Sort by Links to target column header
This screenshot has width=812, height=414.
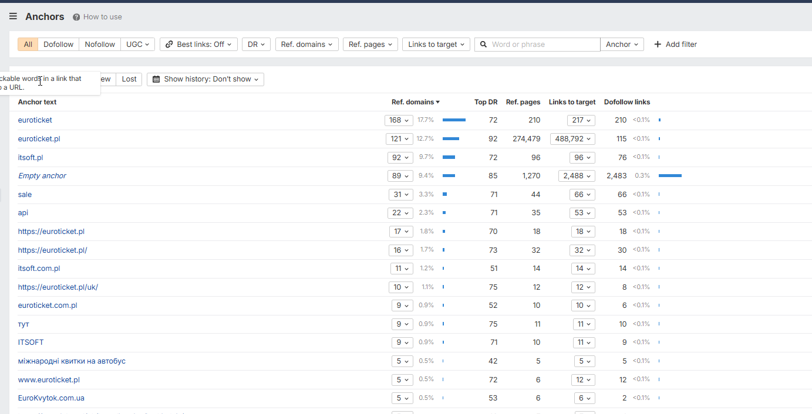click(572, 102)
